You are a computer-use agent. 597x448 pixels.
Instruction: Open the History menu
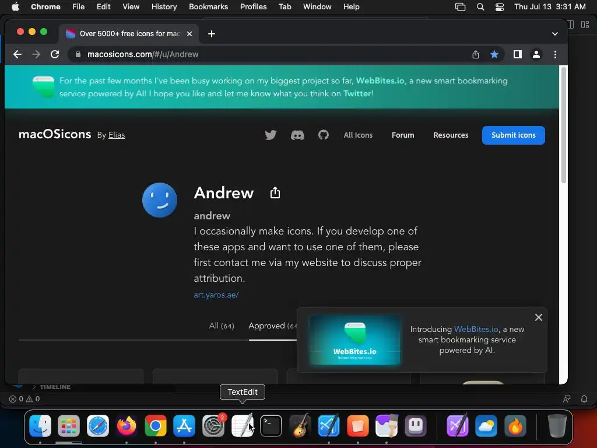[164, 7]
